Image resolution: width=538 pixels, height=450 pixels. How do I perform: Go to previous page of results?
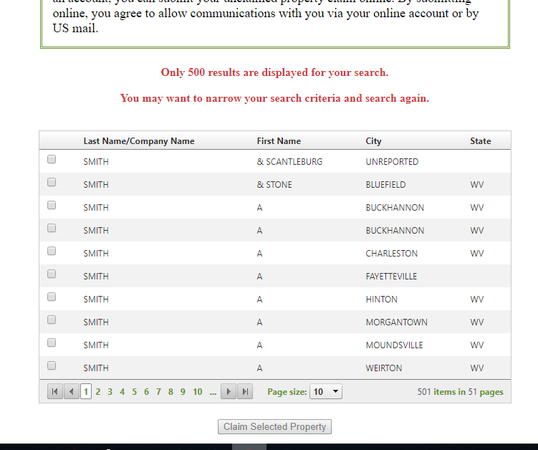point(71,392)
